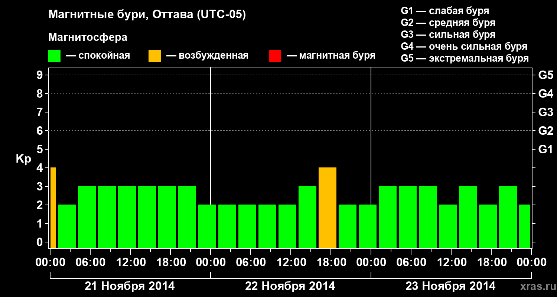
Task: Click the Kp axis value '9'
Action: tap(40, 75)
